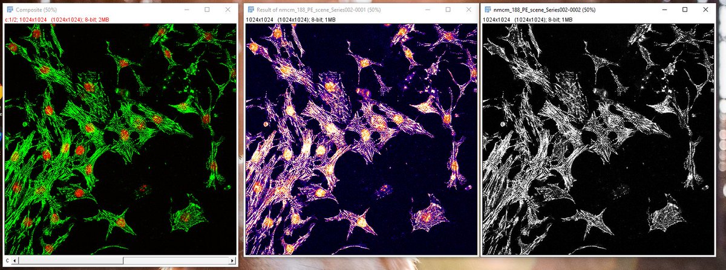The width and height of the screenshot is (726, 270).
Task: Click the 'c' channel label beside the Composite scrollbar
Action: (x=8, y=260)
